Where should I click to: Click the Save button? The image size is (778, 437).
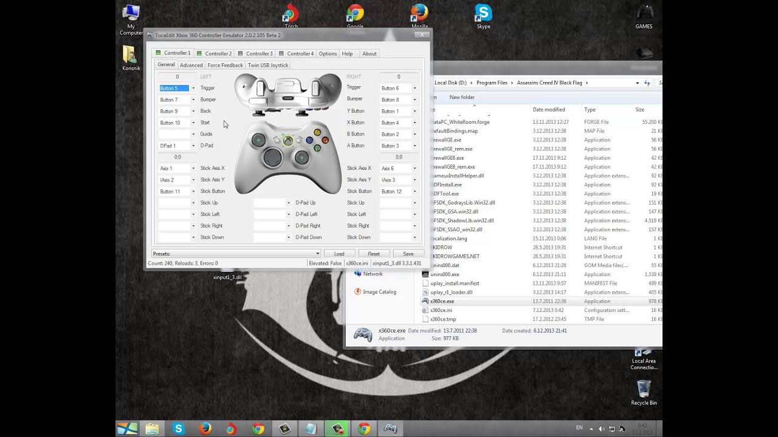[408, 254]
